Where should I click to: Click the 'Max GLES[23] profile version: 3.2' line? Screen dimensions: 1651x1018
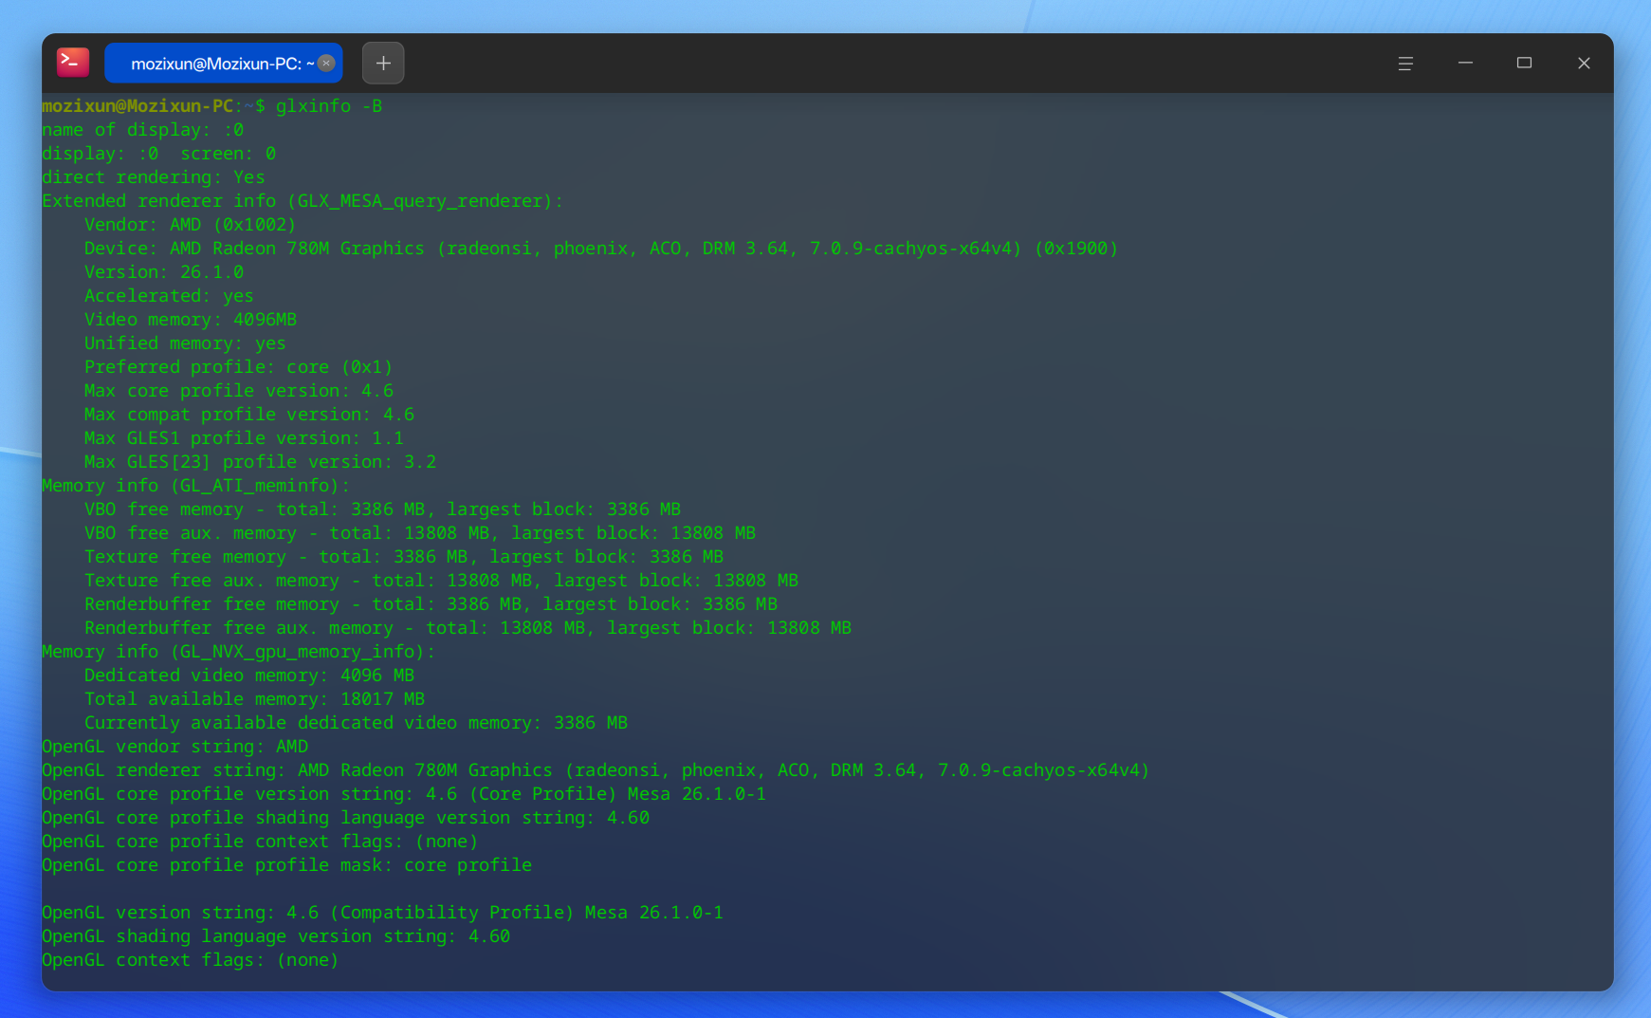[x=260, y=462]
